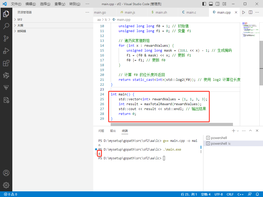The height and width of the screenshot is (197, 263).
Task: Open the Run and Debug view
Action: (x=6, y=51)
